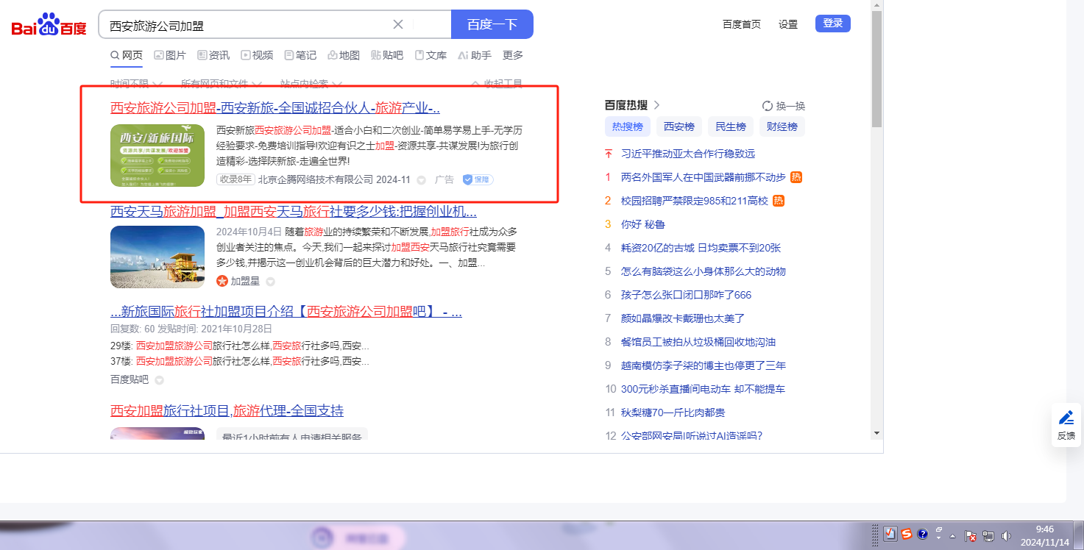Open the 所有网页和文件 file type dropdown

tap(220, 84)
